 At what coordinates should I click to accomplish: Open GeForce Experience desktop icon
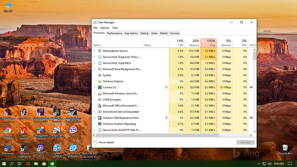[x=24, y=151]
